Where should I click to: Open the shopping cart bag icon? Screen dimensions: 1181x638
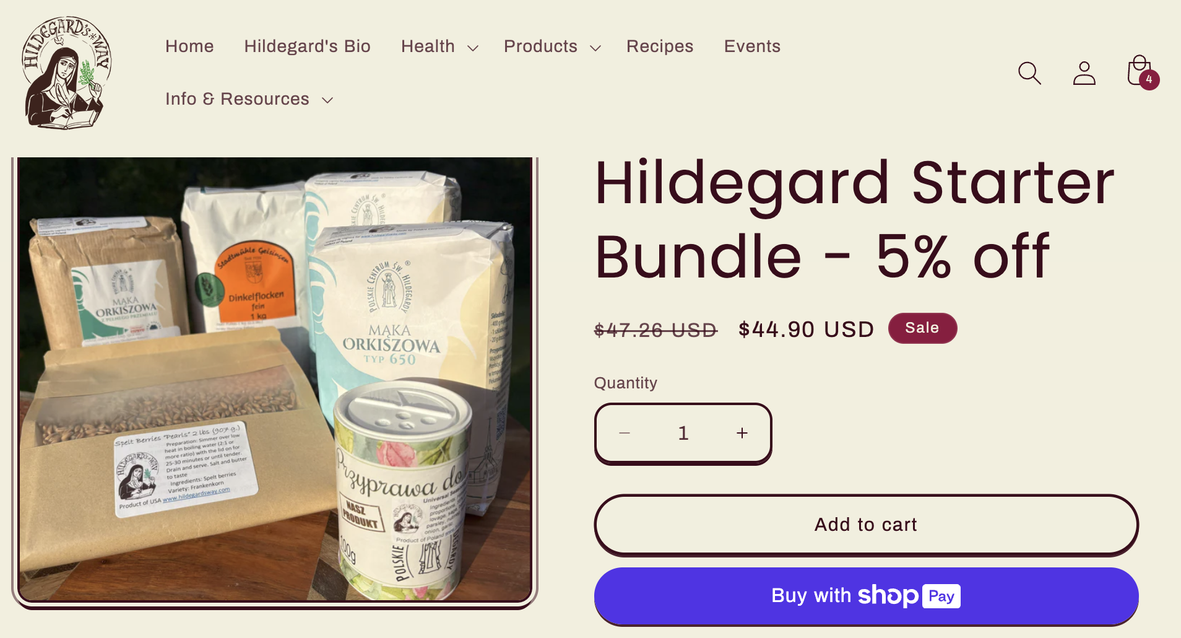(1139, 71)
